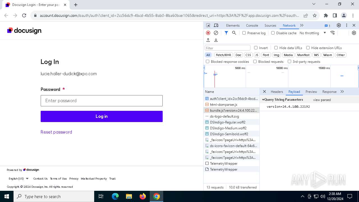
Task: Open Headers tab of request
Action: click(x=277, y=91)
